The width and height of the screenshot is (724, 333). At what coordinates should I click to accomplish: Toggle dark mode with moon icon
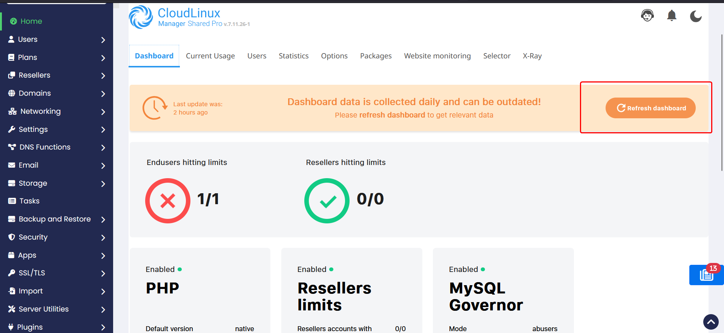pyautogui.click(x=695, y=16)
